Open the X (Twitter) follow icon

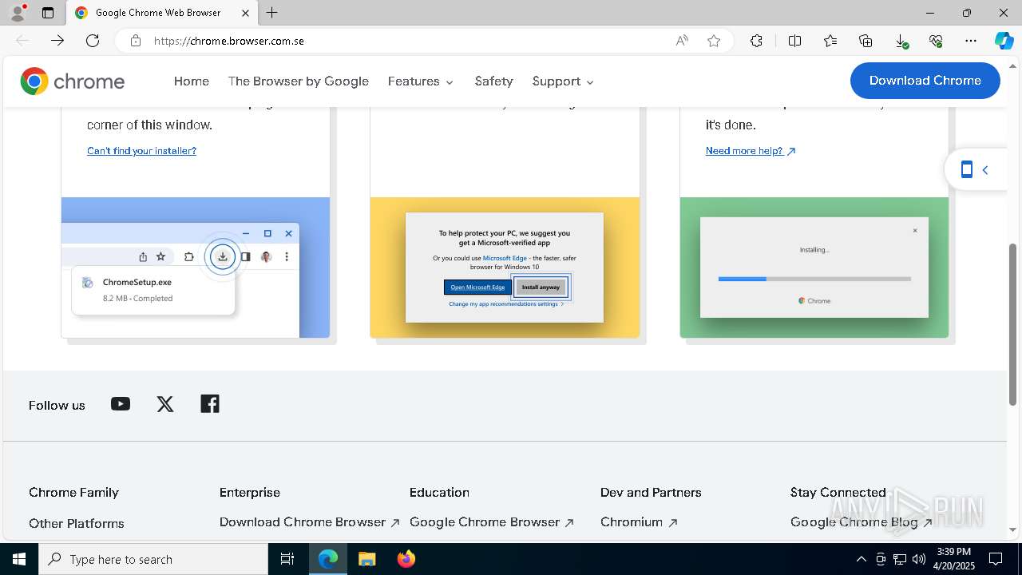click(165, 404)
